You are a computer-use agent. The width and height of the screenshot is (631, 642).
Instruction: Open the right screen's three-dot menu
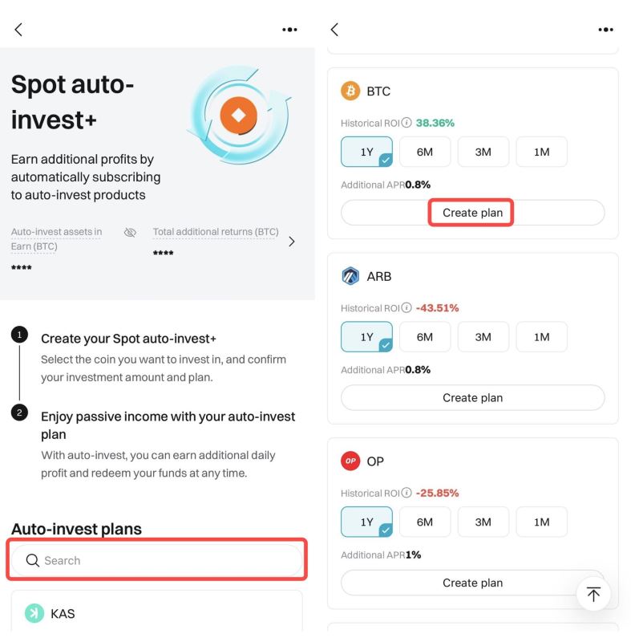[605, 29]
